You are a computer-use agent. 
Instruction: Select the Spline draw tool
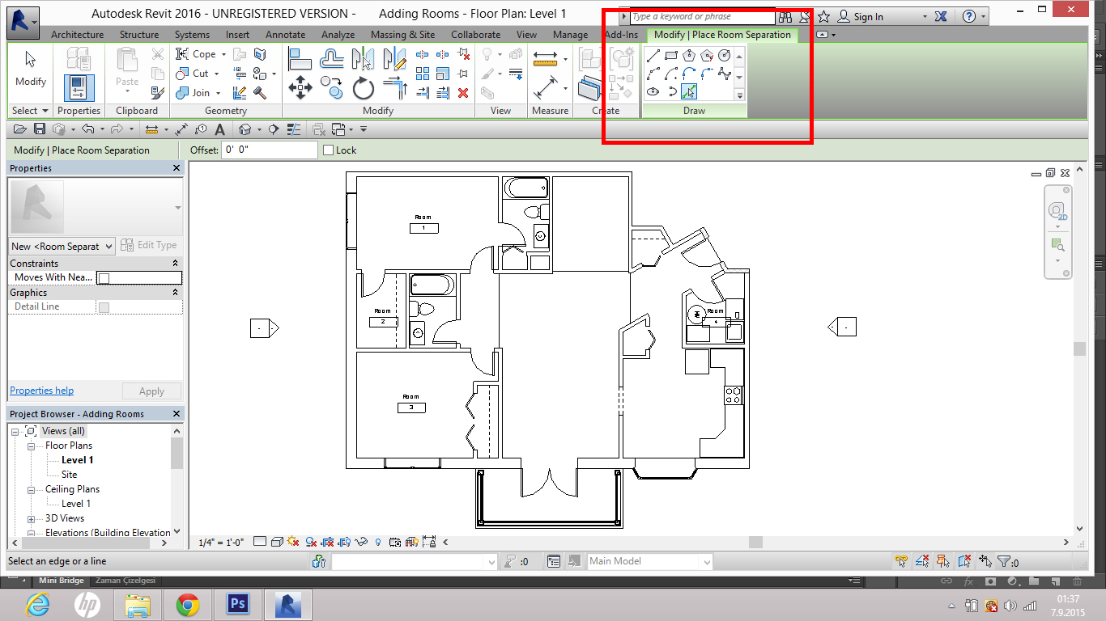725,74
